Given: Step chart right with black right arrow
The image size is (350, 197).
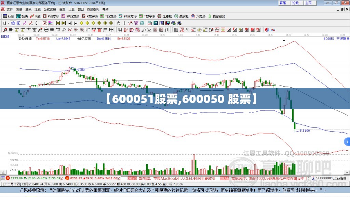Looking at the screenshot, I should (76, 23).
